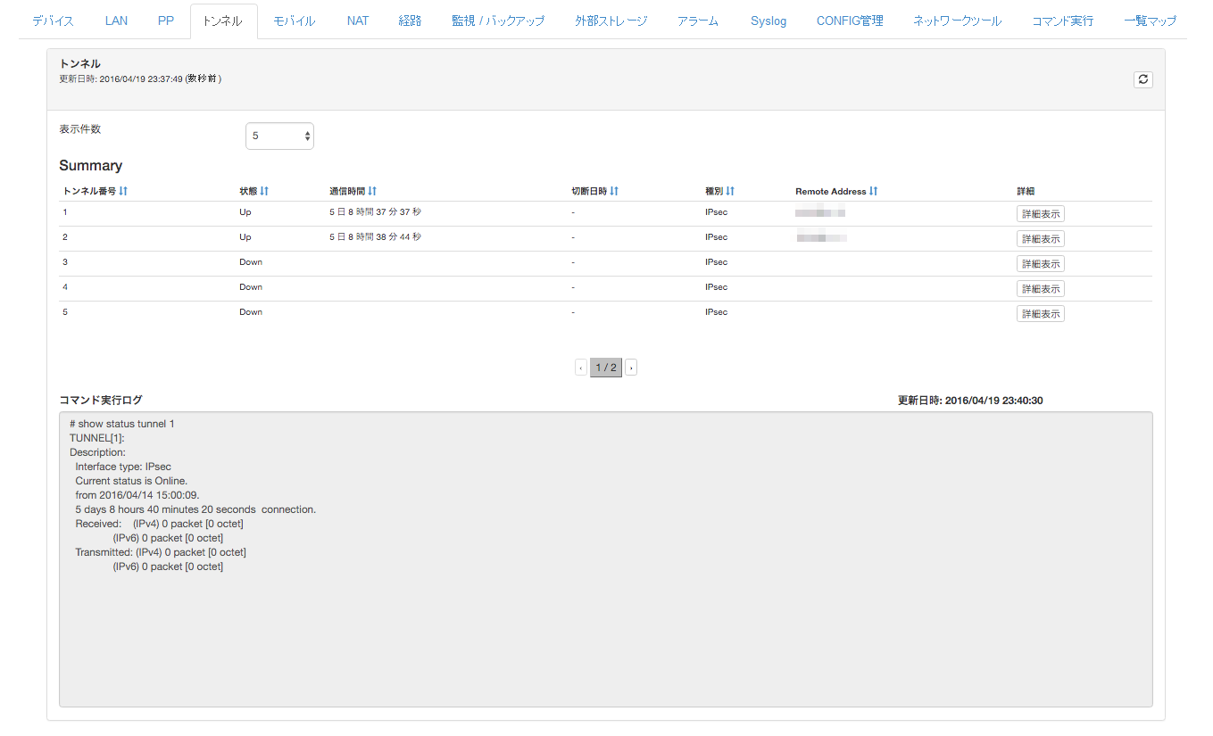This screenshot has height=736, width=1213.
Task: Show details for tunnel 3
Action: coord(1040,264)
